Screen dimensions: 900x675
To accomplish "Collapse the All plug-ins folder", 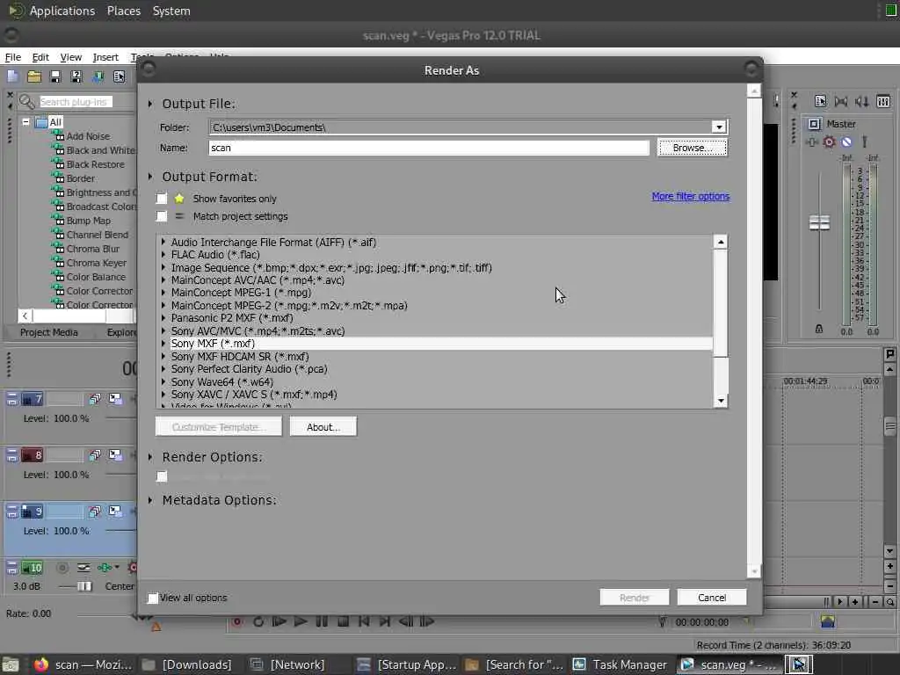I will [x=25, y=122].
